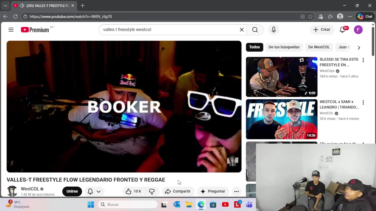Reload the browser page
This screenshot has width=376, height=211.
pos(15,17)
